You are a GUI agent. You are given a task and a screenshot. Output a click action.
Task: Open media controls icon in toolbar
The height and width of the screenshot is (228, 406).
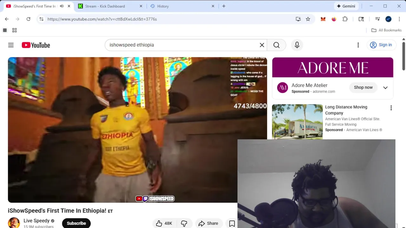(x=377, y=19)
